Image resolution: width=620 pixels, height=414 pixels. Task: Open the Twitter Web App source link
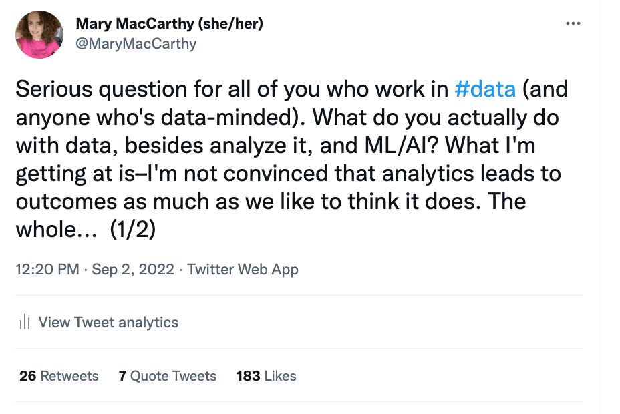pos(243,270)
